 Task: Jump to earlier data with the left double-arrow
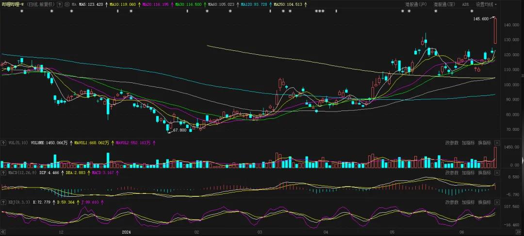[x=3, y=232]
